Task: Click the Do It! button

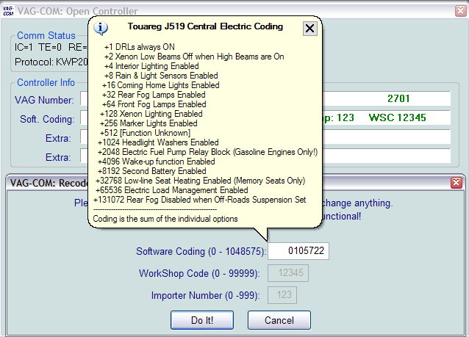Action: point(202,320)
